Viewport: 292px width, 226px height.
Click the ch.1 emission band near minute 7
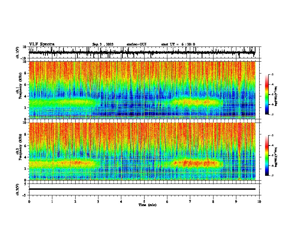[x=197, y=102]
